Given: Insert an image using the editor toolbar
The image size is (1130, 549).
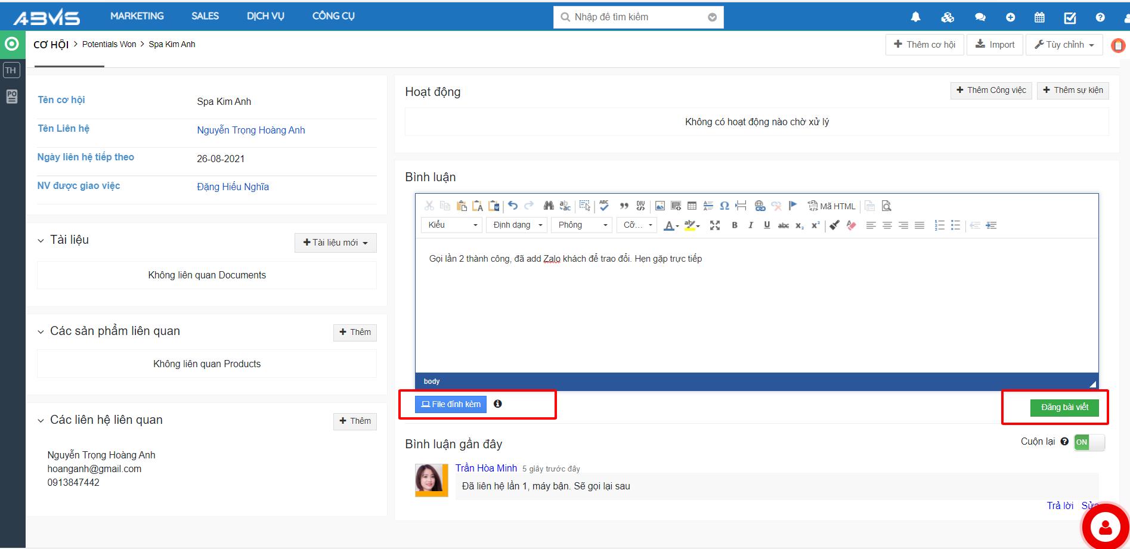Looking at the screenshot, I should coord(660,206).
